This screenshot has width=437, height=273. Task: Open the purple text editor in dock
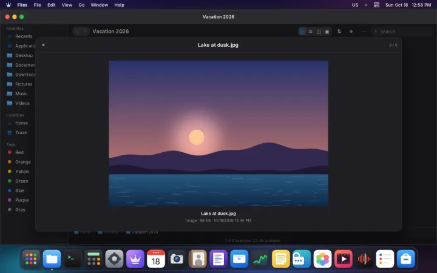(218, 259)
